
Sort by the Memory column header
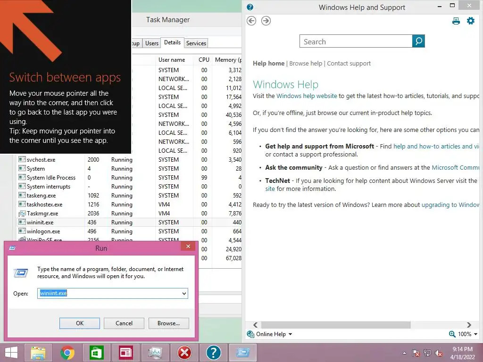coord(227,60)
